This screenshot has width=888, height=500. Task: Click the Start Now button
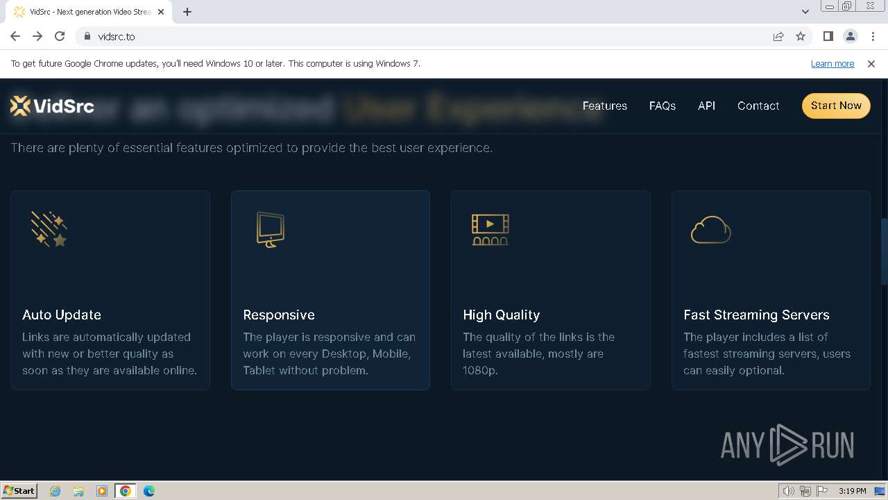[836, 106]
